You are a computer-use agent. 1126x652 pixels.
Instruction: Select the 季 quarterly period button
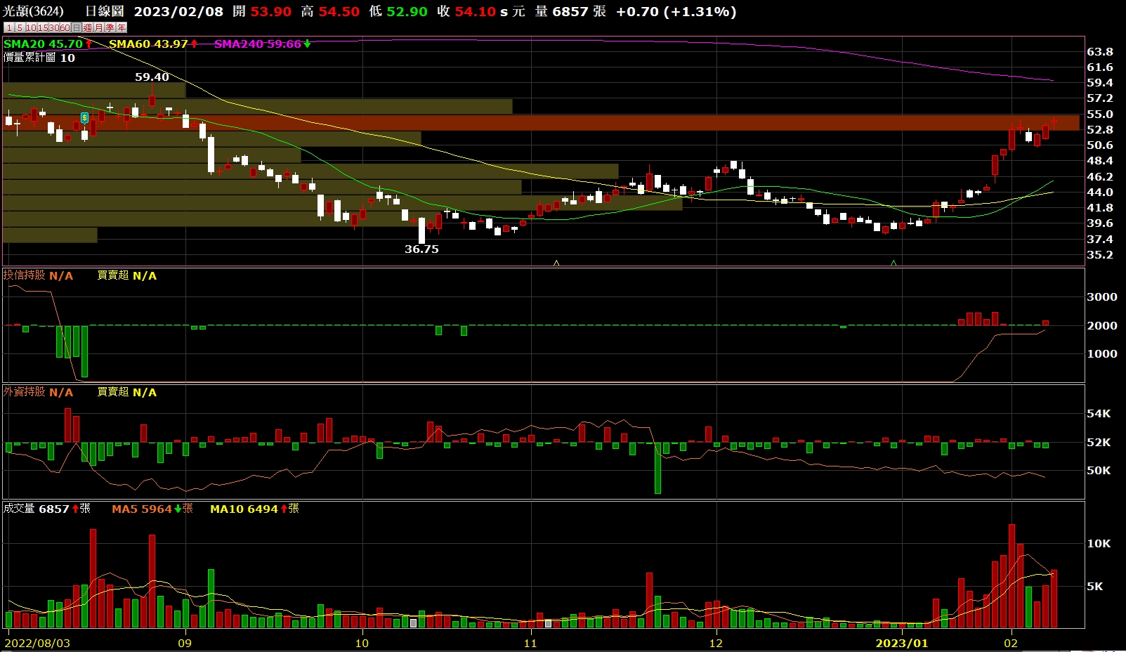(110, 27)
